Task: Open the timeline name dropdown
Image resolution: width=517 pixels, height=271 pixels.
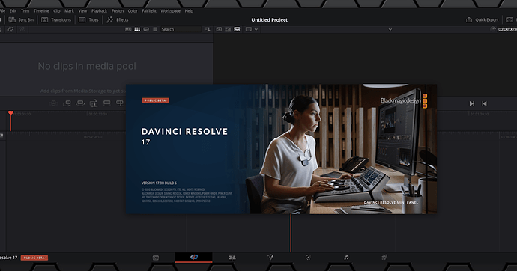Action: 390,29
